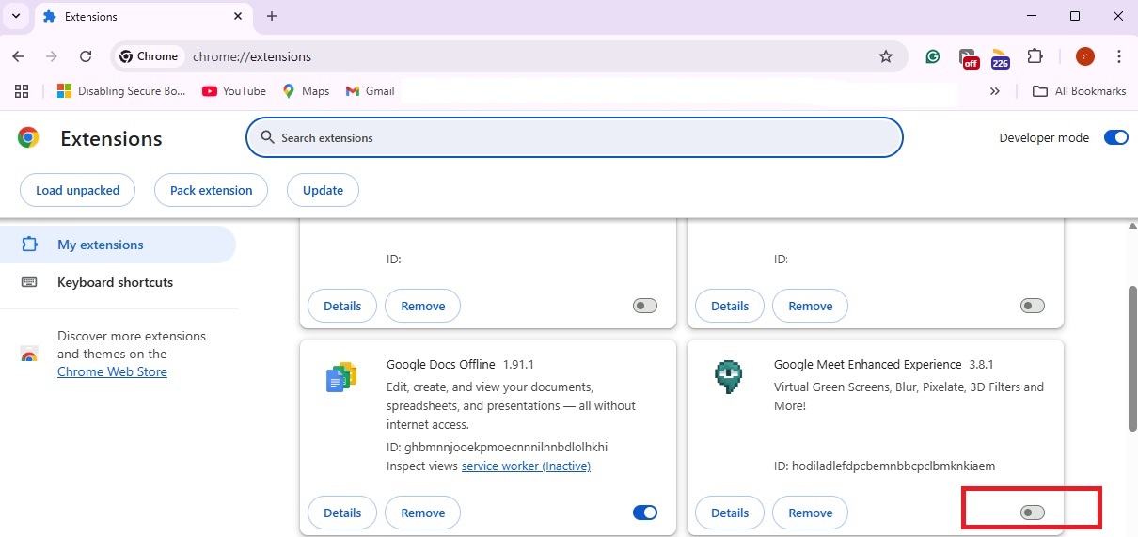Bookmark this page with the star icon
The width and height of the screenshot is (1138, 537).
[886, 56]
